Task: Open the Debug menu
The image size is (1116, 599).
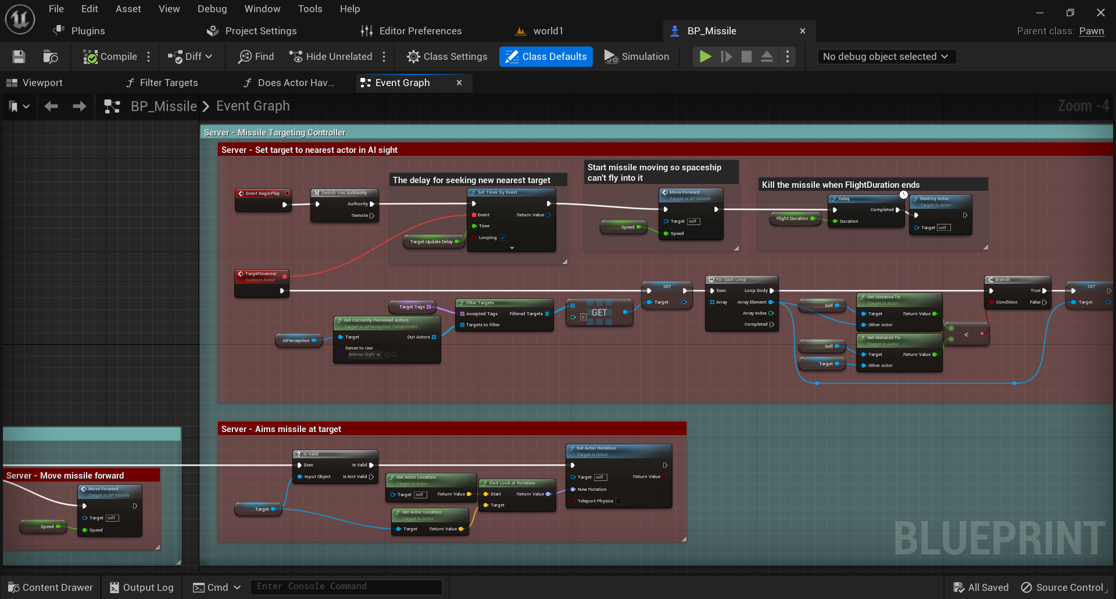Action: pyautogui.click(x=212, y=9)
